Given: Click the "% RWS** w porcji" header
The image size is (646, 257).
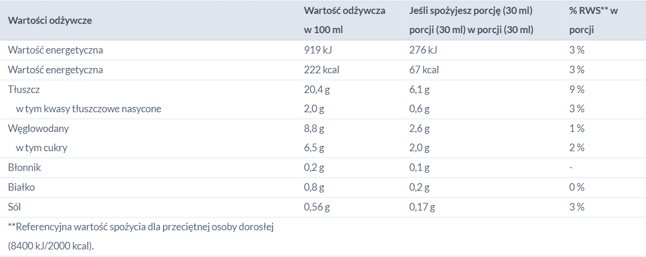Looking at the screenshot, I should 594,20.
